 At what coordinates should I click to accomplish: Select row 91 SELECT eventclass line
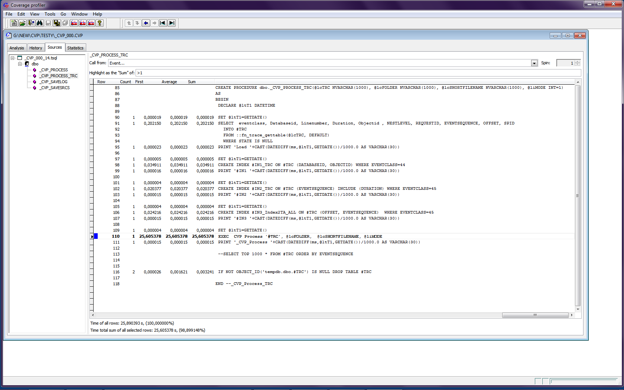click(334, 123)
